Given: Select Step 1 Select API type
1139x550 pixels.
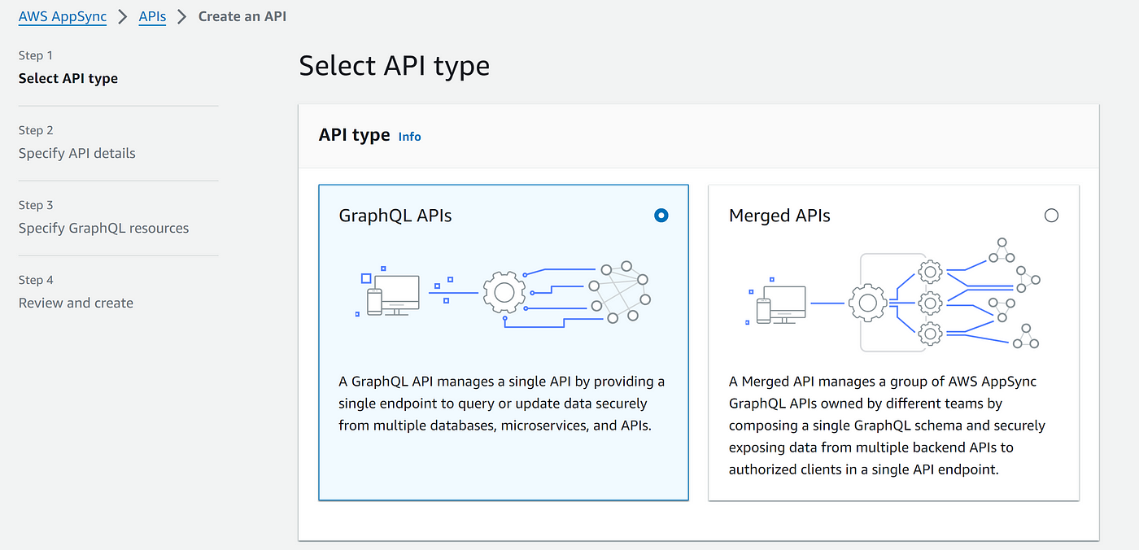Looking at the screenshot, I should (x=68, y=68).
